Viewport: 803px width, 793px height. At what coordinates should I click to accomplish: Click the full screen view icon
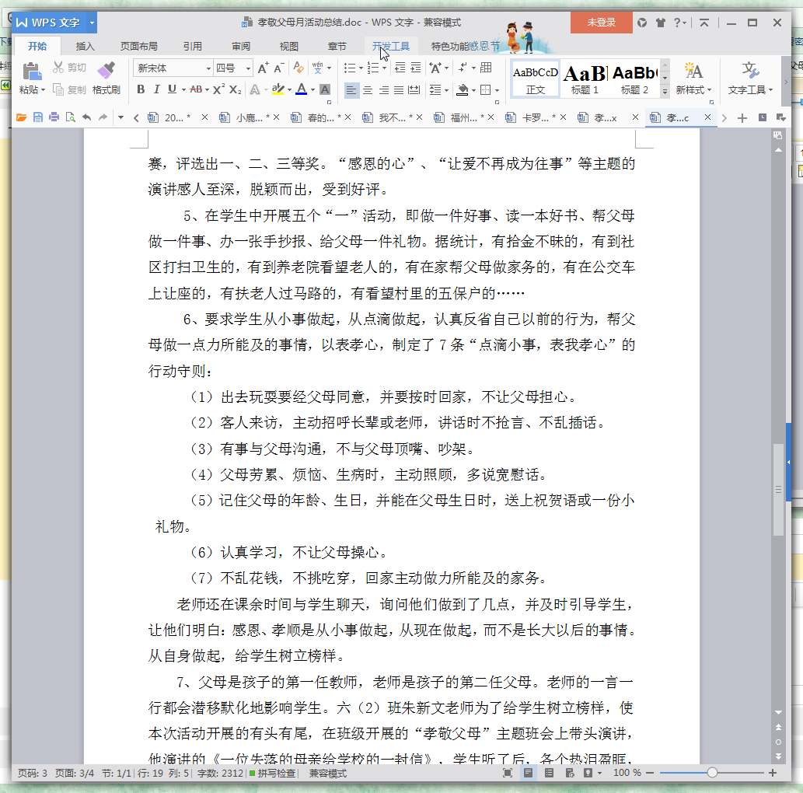coord(508,773)
